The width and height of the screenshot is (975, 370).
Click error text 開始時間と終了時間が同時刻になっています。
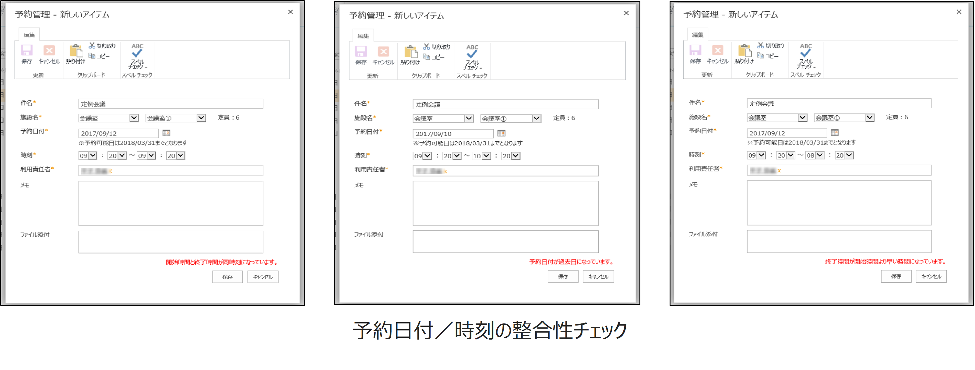point(223,262)
